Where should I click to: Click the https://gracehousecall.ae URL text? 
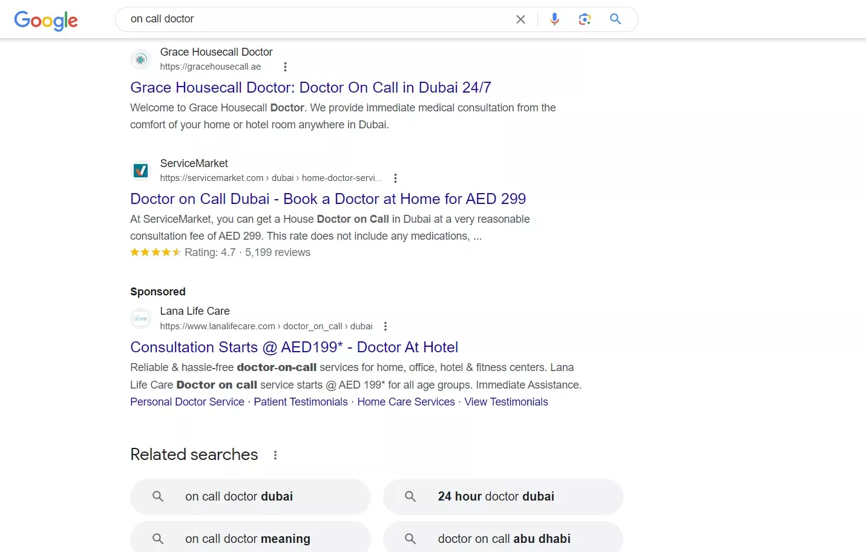[x=211, y=67]
